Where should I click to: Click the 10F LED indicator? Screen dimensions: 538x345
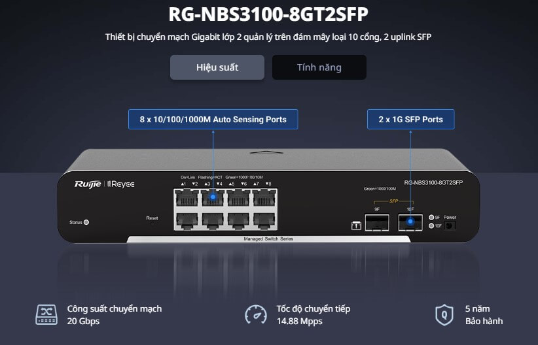coord(431,226)
